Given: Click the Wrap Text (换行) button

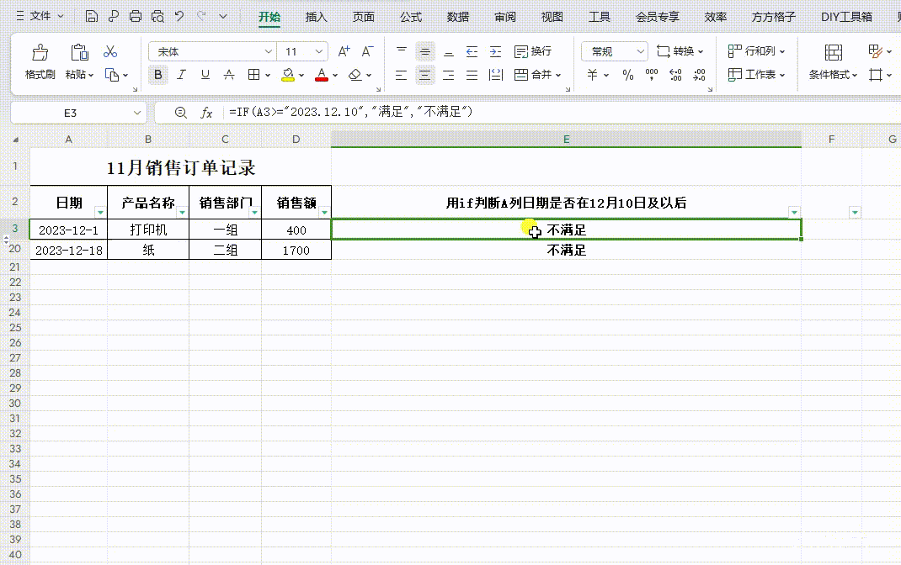Looking at the screenshot, I should click(533, 51).
